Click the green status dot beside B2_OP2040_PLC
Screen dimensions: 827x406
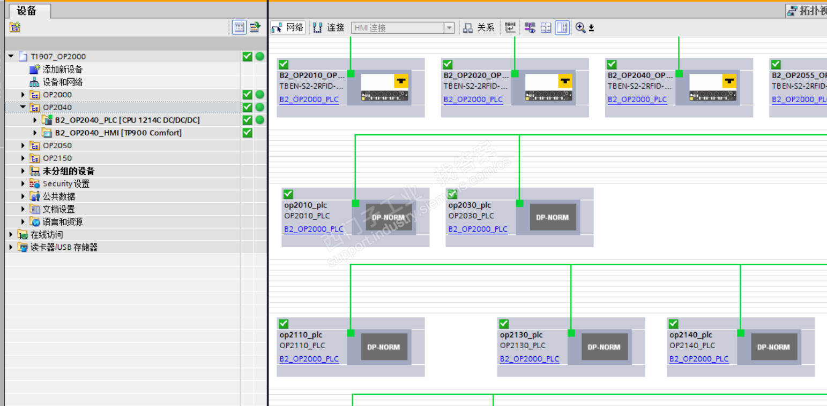coord(260,120)
